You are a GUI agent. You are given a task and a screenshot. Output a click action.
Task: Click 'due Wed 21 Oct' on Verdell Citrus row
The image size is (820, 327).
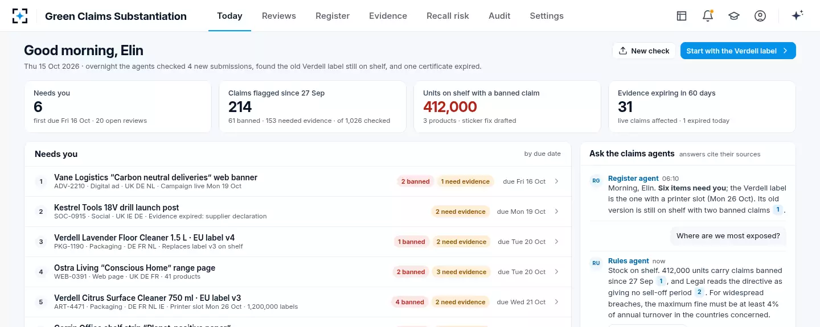click(521, 302)
